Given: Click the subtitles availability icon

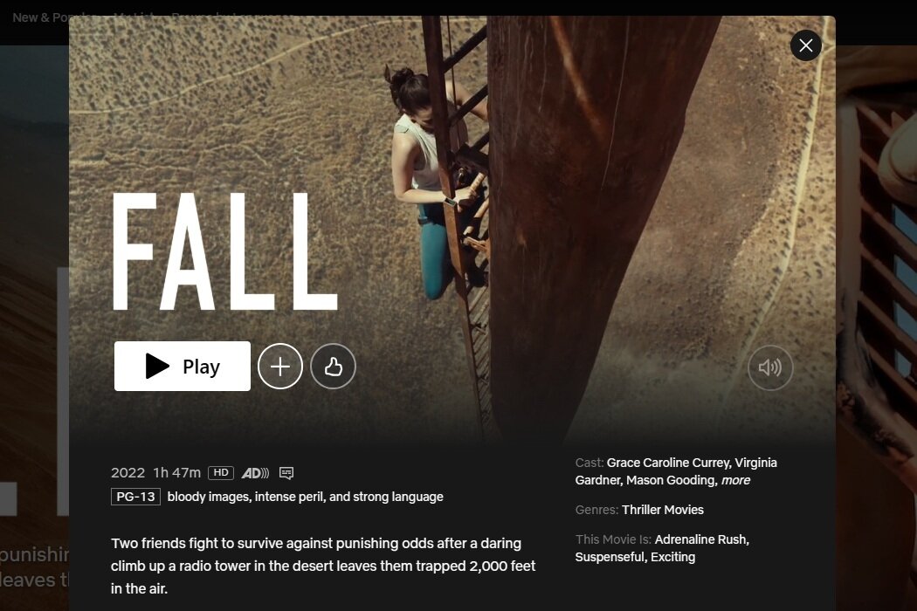Looking at the screenshot, I should pos(286,473).
